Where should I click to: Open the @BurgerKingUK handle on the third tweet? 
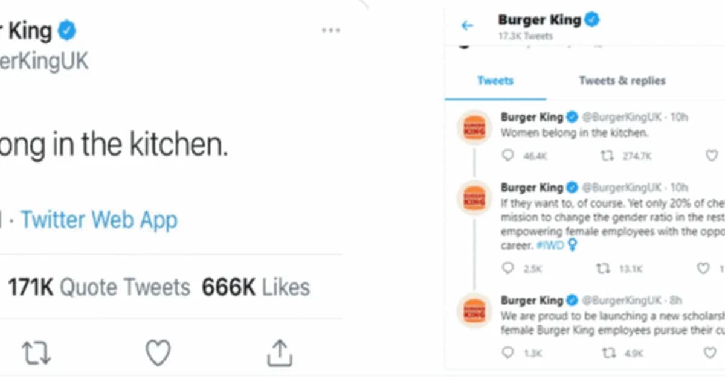tap(617, 300)
